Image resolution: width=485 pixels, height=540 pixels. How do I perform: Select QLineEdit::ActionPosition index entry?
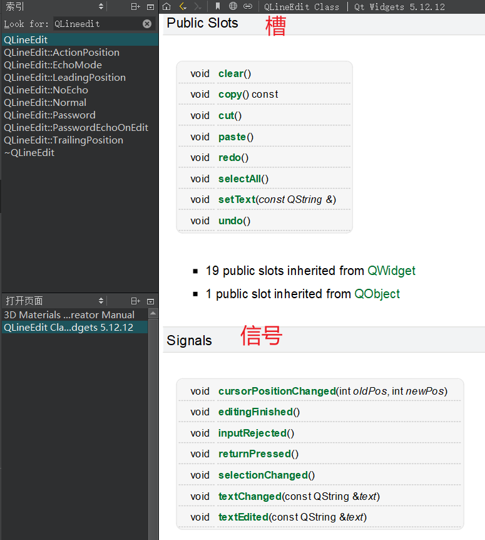coord(80,53)
